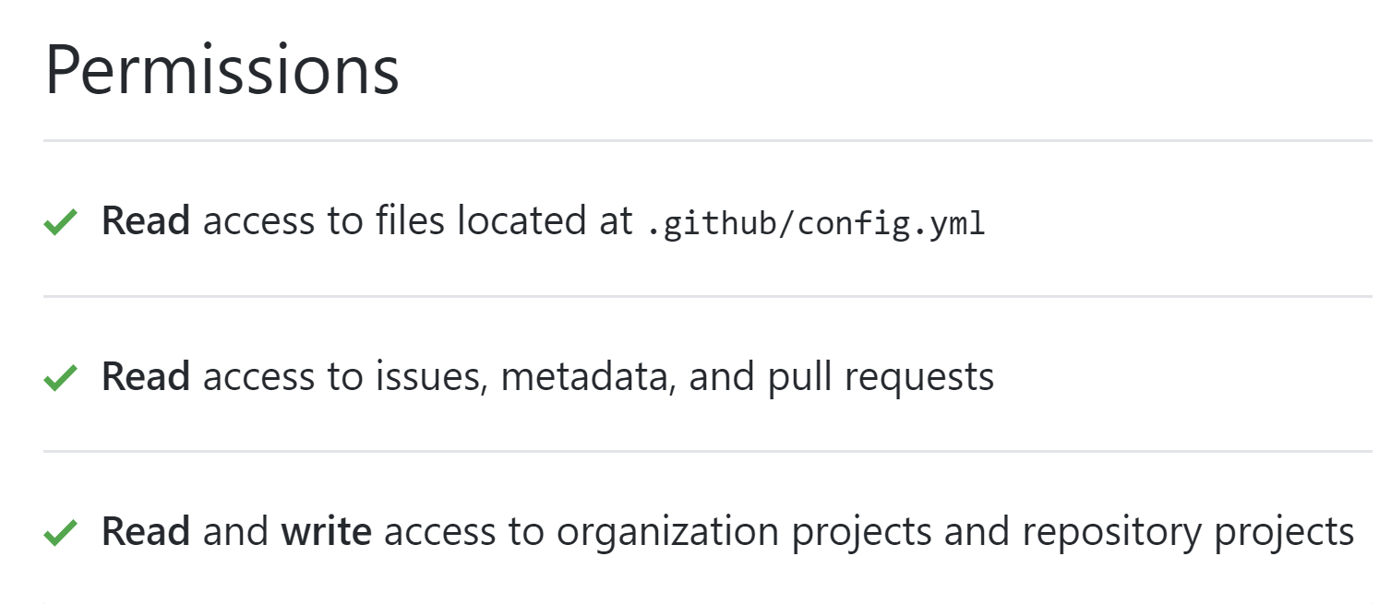1391x604 pixels.
Task: Click bold Read in the organization projects row
Action: (x=146, y=531)
